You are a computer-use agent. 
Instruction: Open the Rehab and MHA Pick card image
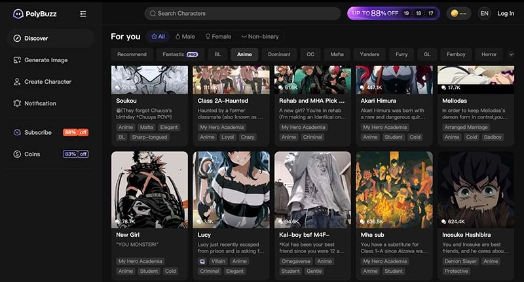click(312, 80)
